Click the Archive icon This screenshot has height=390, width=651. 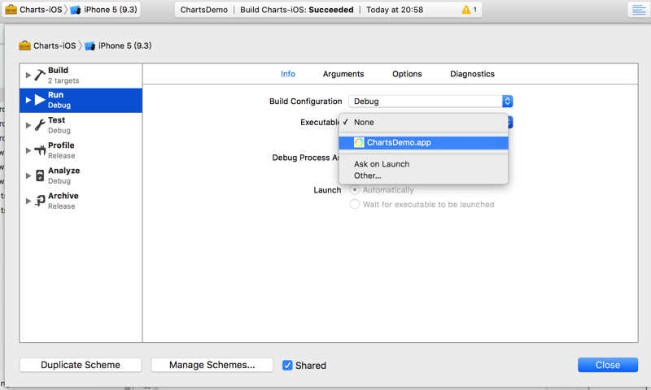(40, 201)
